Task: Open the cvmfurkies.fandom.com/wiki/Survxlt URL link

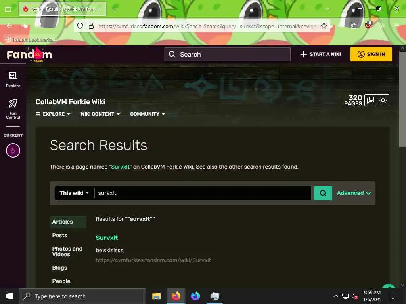Action: tap(153, 260)
